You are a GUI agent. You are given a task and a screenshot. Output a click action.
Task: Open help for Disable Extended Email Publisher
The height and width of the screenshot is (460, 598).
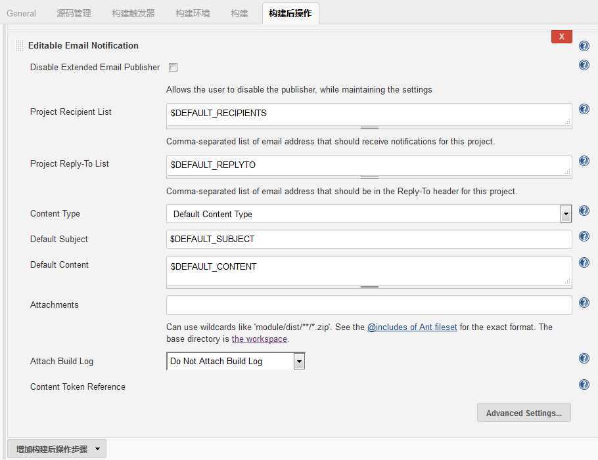pyautogui.click(x=584, y=65)
